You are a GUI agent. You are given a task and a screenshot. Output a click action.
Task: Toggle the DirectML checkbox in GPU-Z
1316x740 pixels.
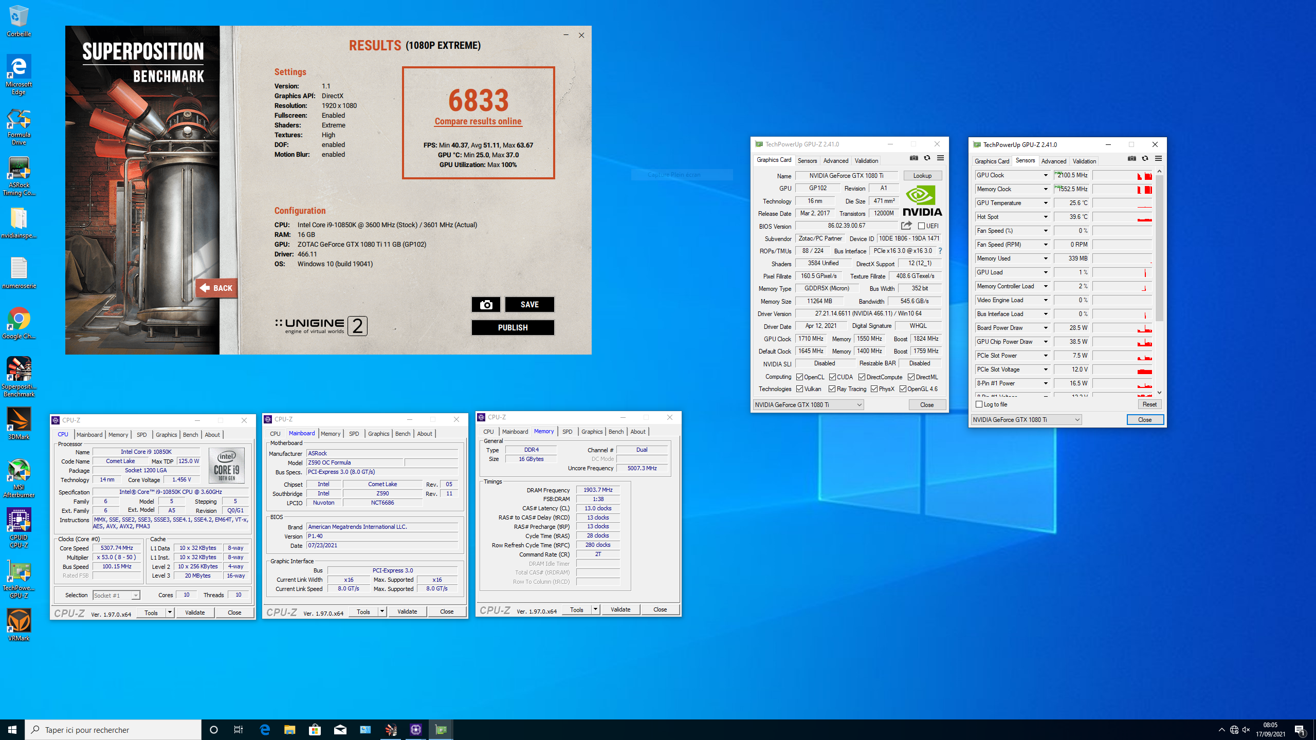[x=911, y=377]
